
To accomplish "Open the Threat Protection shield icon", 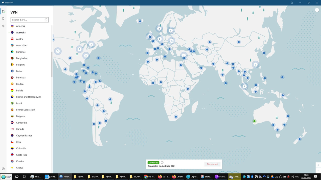I will [3, 18].
